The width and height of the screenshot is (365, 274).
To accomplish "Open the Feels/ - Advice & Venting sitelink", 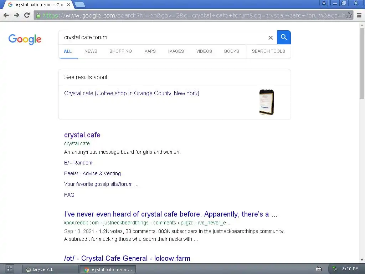I will pos(92,174).
